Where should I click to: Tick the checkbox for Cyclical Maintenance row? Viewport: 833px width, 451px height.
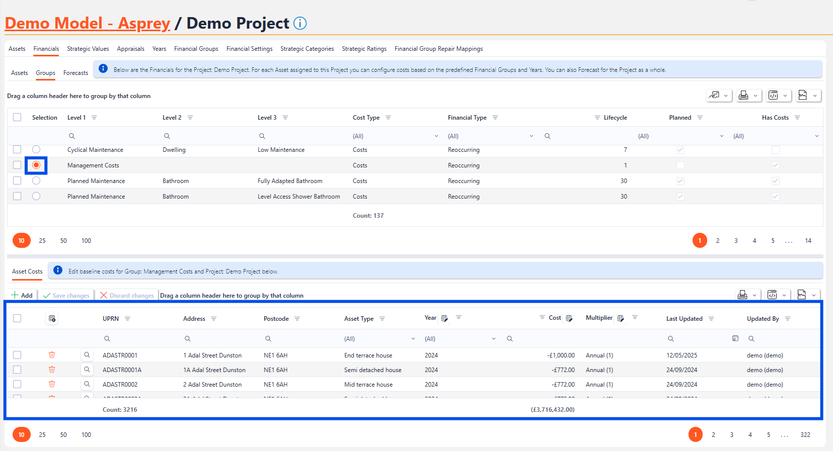17,149
